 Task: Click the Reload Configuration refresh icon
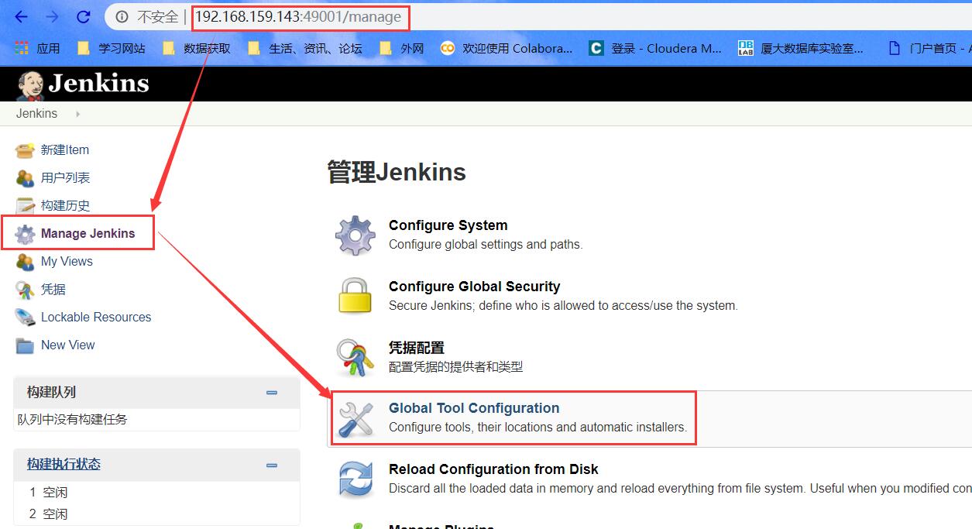pyautogui.click(x=355, y=479)
